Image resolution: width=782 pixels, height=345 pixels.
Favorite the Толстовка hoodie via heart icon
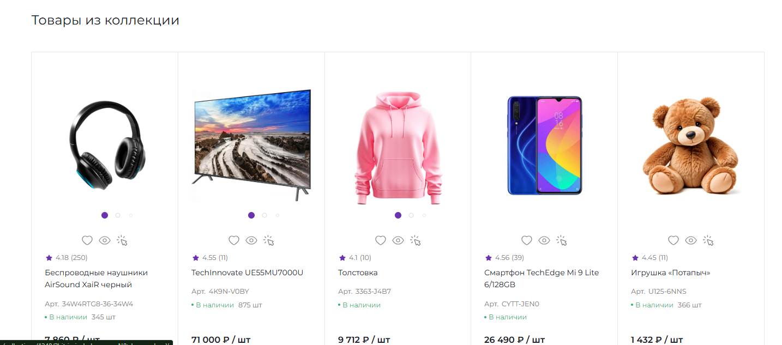click(381, 240)
